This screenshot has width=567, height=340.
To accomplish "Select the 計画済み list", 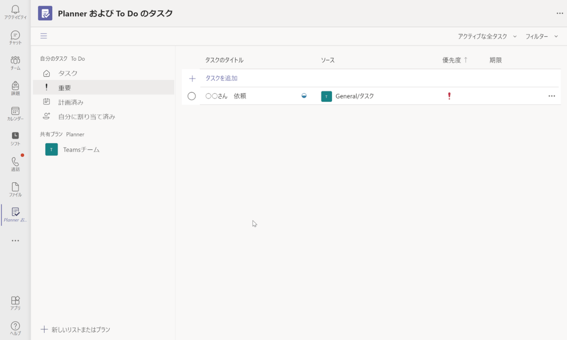I will [x=104, y=102].
